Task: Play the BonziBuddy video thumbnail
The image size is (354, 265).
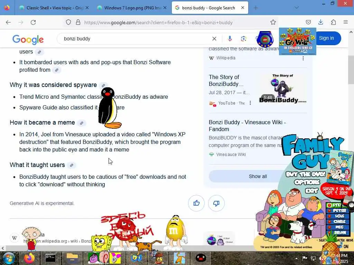Action: coord(283,89)
